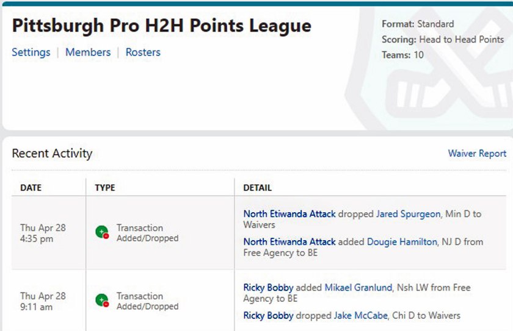Open Ricky Bobby team beside the Granlund add
The image size is (513, 331).
point(268,288)
